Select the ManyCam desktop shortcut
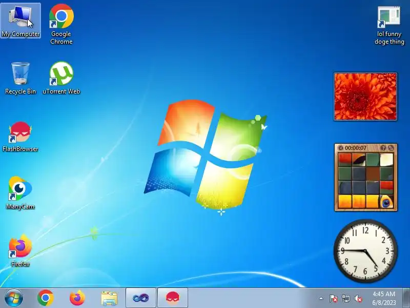The image size is (410, 308). point(20,194)
